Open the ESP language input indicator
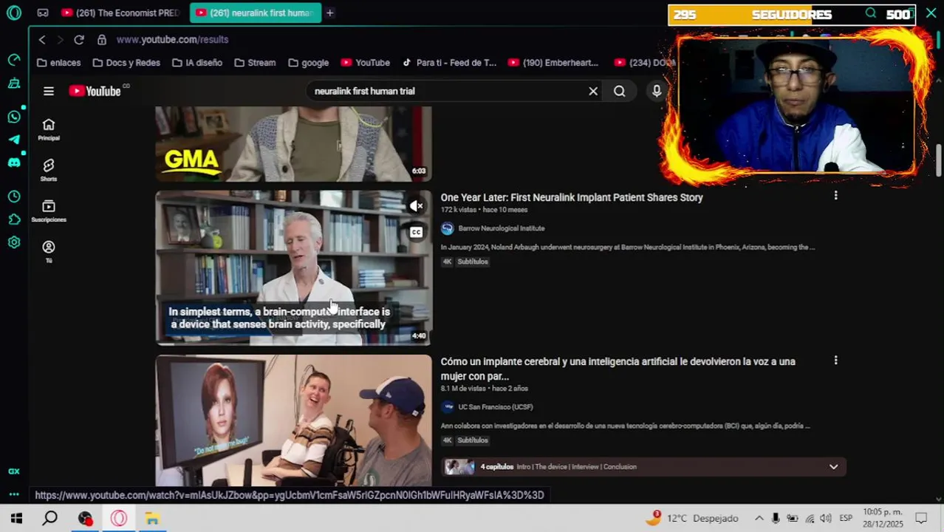944x532 pixels. 846,518
